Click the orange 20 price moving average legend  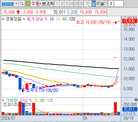click(x=58, y=19)
